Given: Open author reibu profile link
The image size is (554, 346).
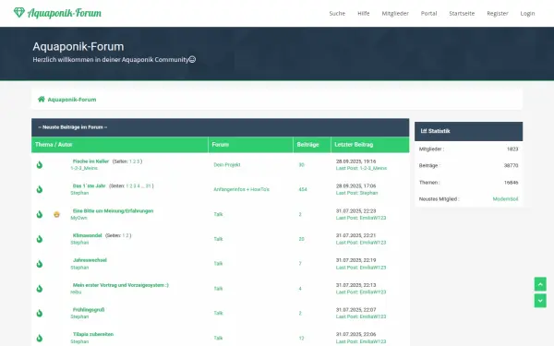Looking at the screenshot, I should coord(76,292).
